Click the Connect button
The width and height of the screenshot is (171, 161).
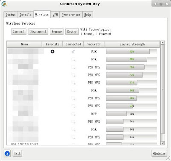pos(18,32)
